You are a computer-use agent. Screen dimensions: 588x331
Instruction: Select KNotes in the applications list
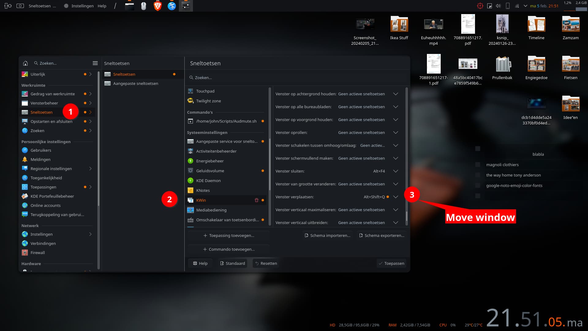203,190
